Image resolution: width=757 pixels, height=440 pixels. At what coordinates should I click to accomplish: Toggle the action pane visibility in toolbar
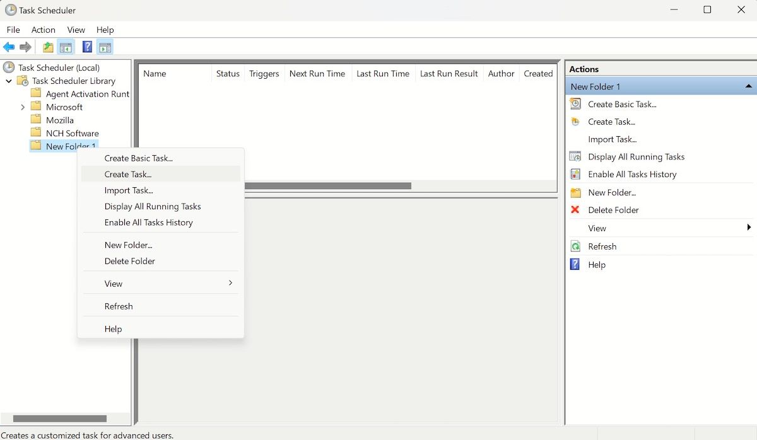(105, 46)
